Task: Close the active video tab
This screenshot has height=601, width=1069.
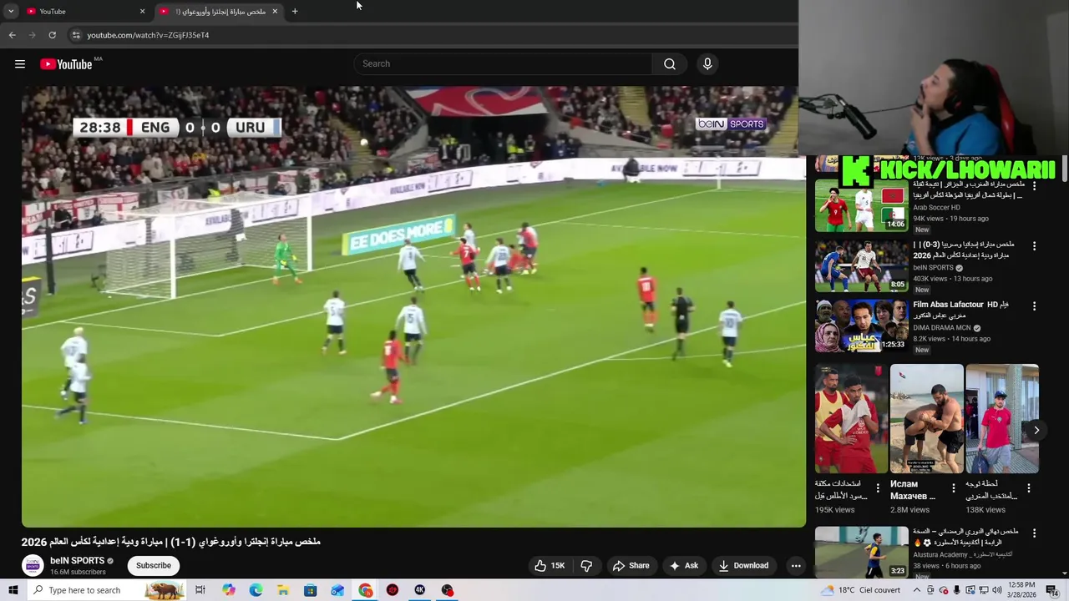Action: click(x=275, y=11)
